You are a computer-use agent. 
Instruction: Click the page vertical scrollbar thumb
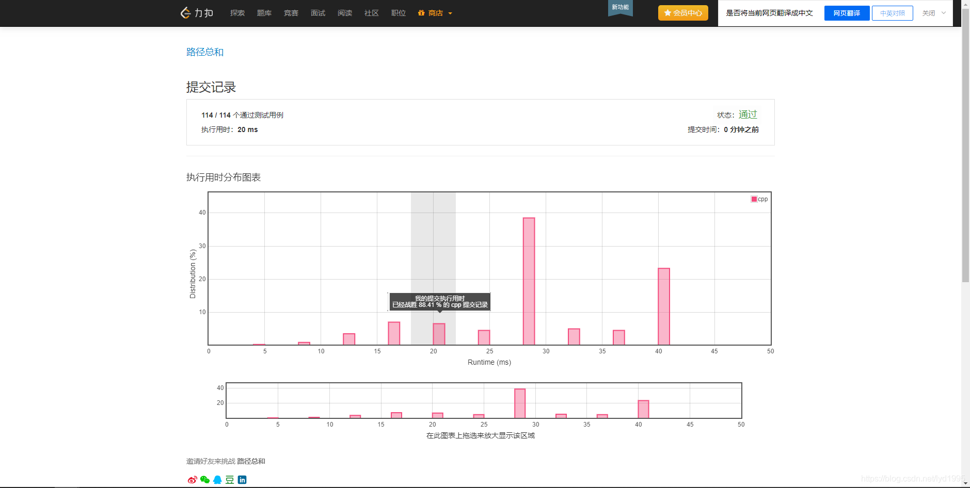pyautogui.click(x=965, y=144)
